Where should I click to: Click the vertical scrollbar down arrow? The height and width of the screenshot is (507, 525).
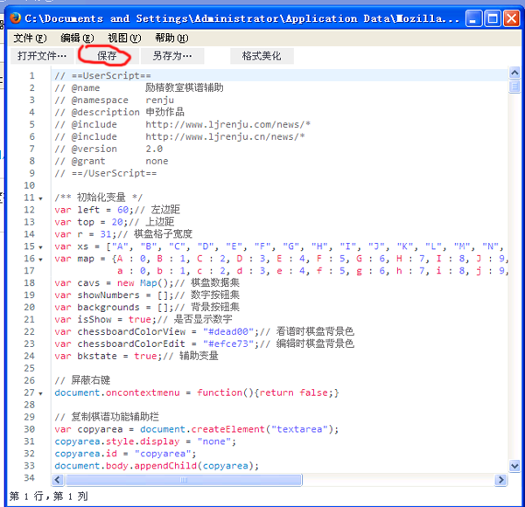(514, 466)
